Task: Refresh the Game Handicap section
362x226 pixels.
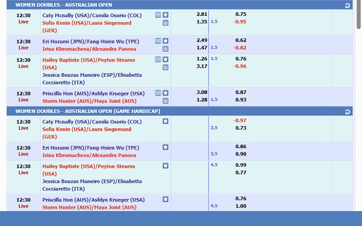Action: (347, 112)
